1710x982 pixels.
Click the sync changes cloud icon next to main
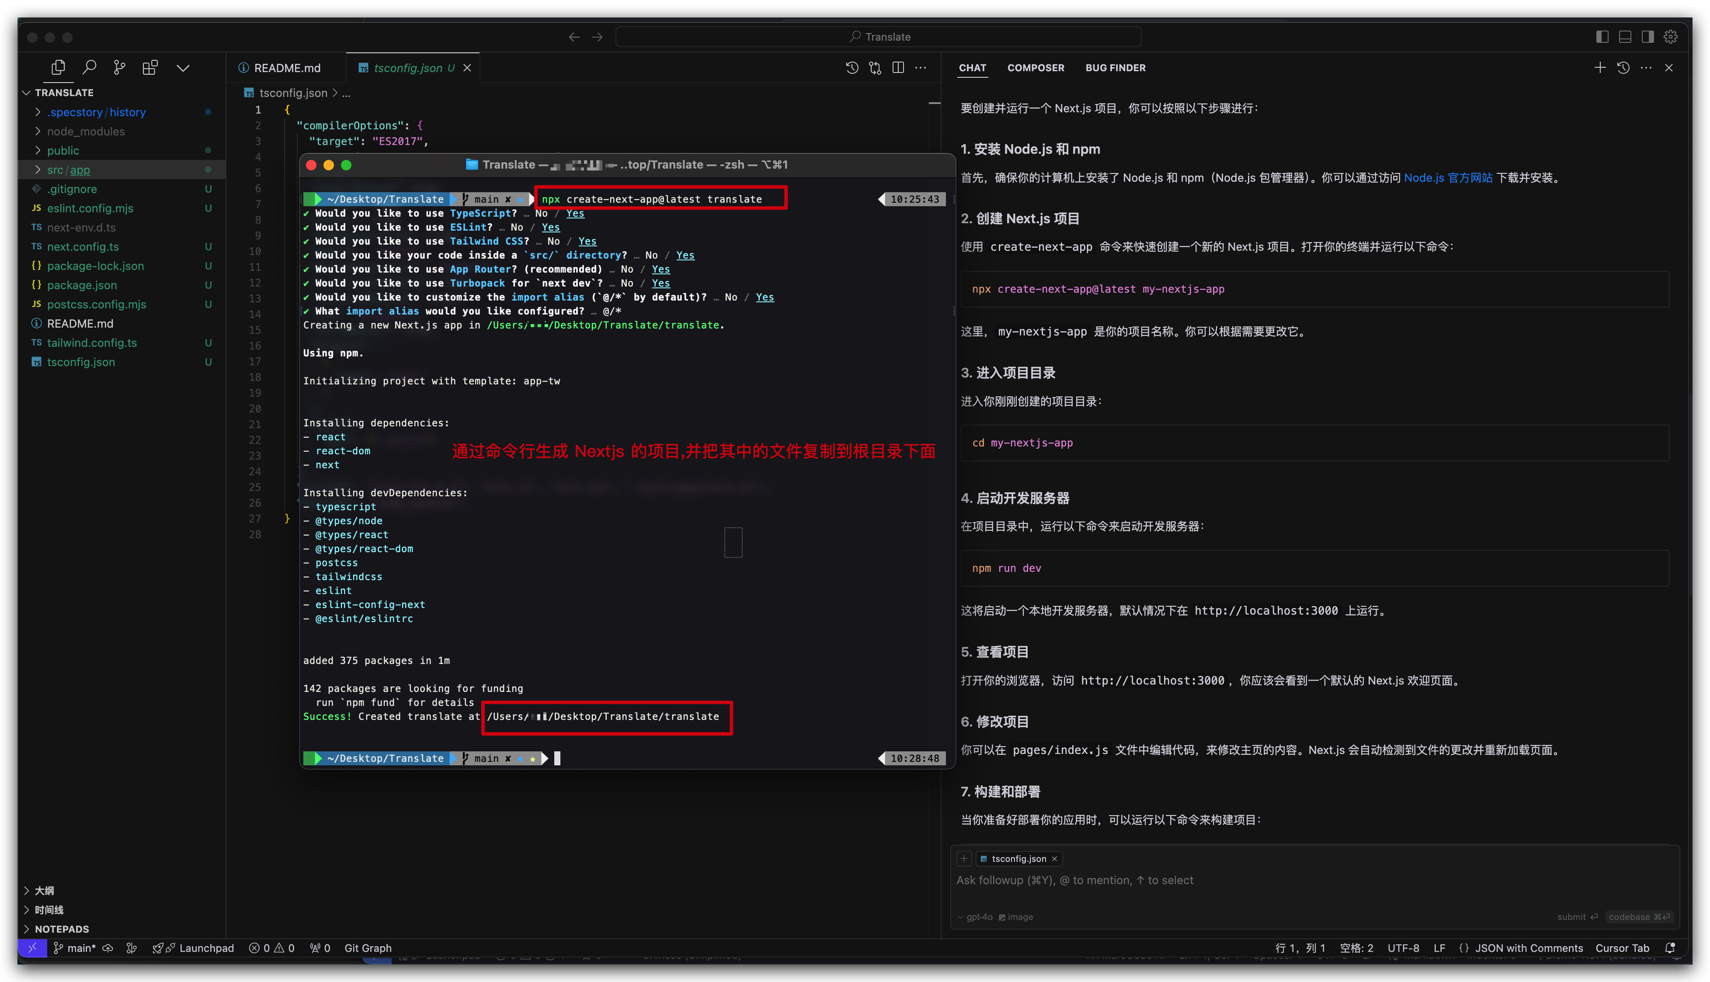click(x=108, y=947)
